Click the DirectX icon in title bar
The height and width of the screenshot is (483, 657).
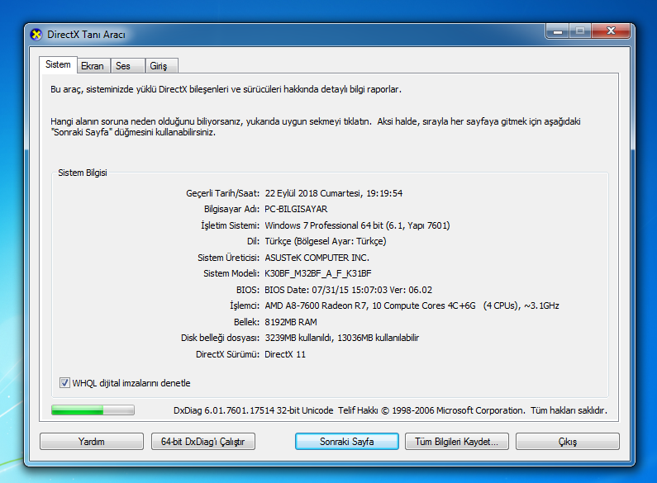pyautogui.click(x=36, y=35)
